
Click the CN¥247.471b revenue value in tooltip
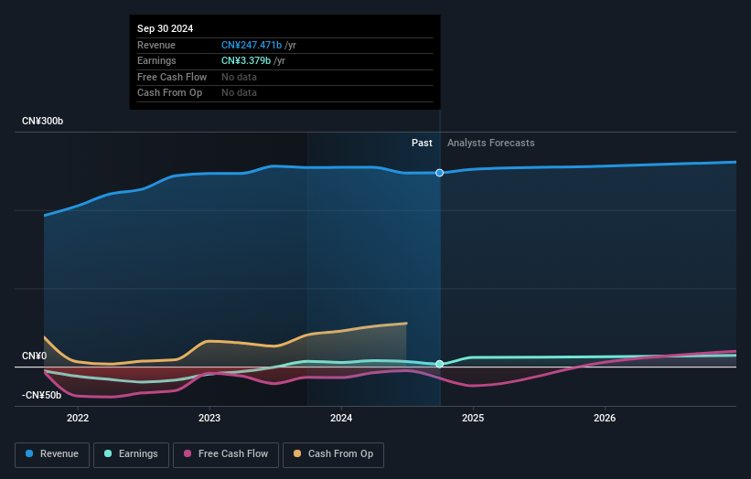[x=252, y=45]
